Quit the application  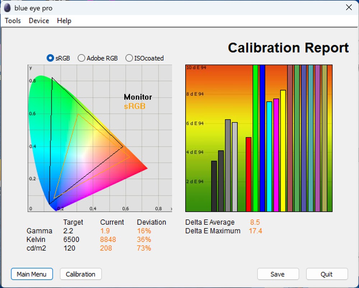[327, 274]
